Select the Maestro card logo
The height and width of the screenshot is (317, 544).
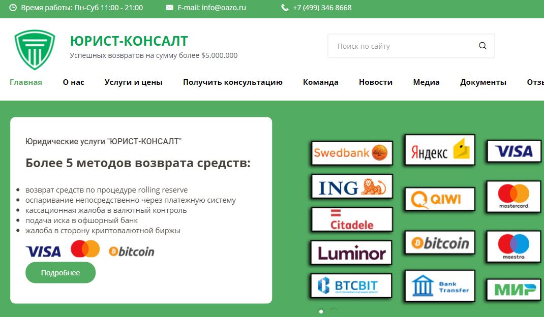(x=513, y=246)
